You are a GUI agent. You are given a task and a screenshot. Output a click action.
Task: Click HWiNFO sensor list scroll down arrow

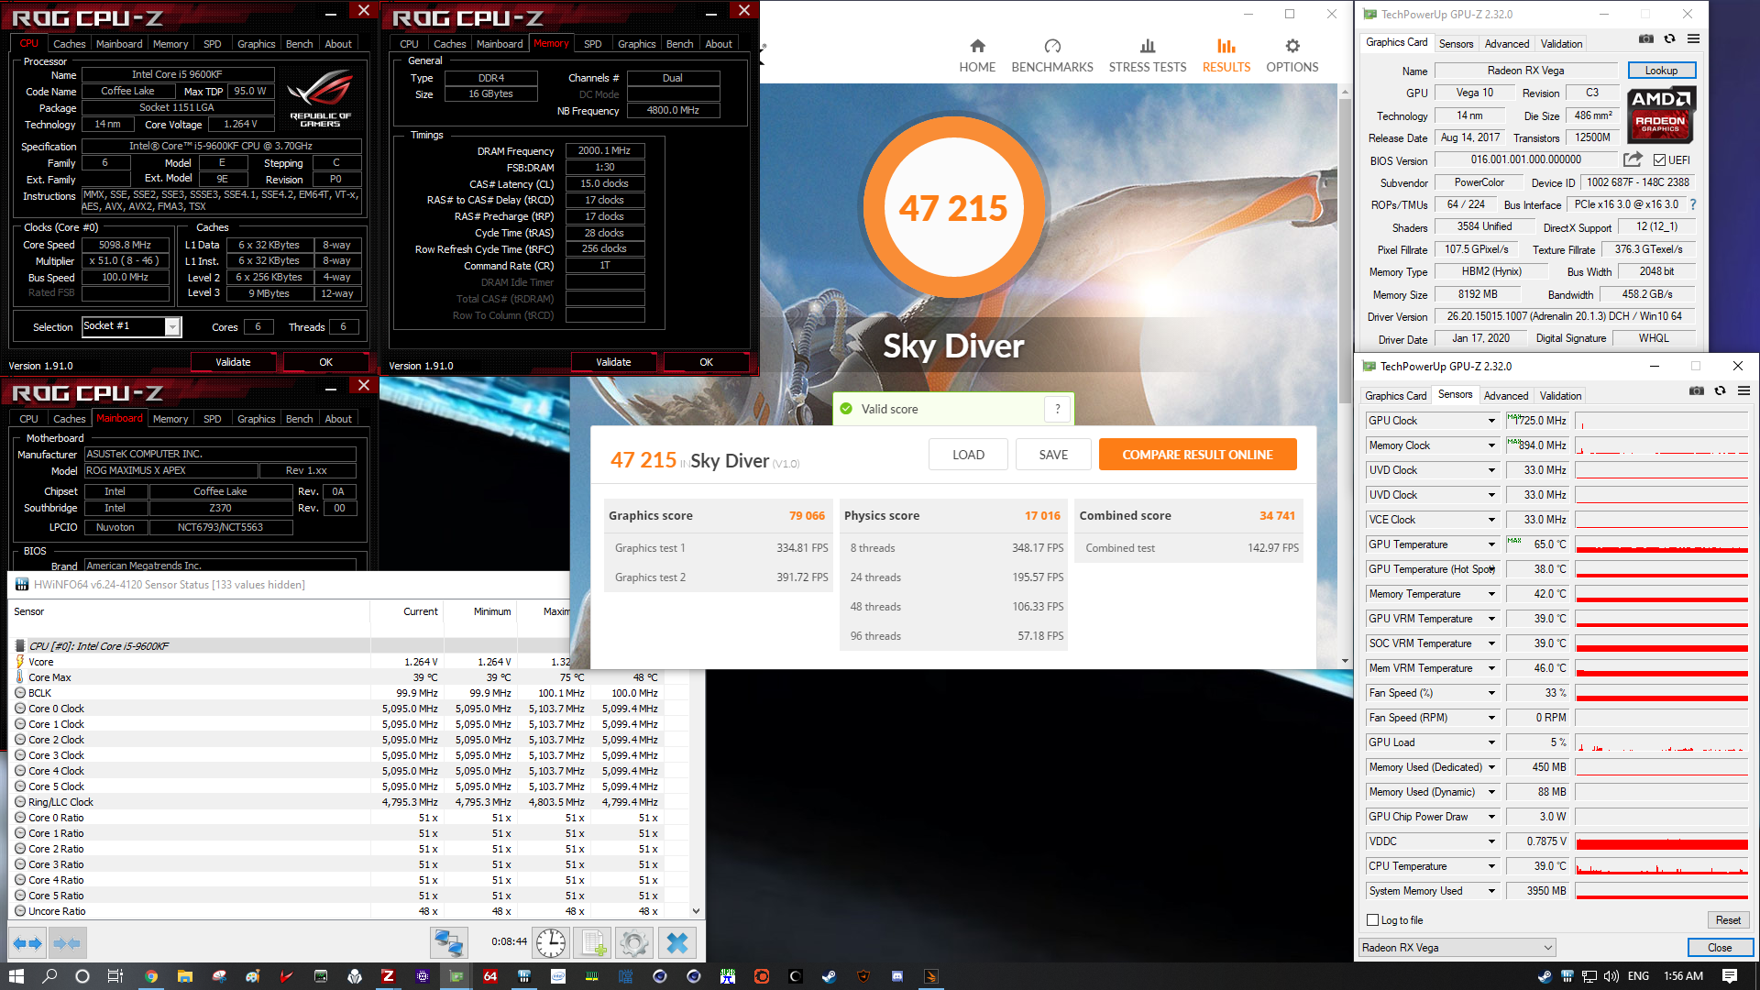click(697, 911)
